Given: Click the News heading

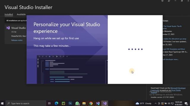Looking at the screenshot, I should coord(165,21).
